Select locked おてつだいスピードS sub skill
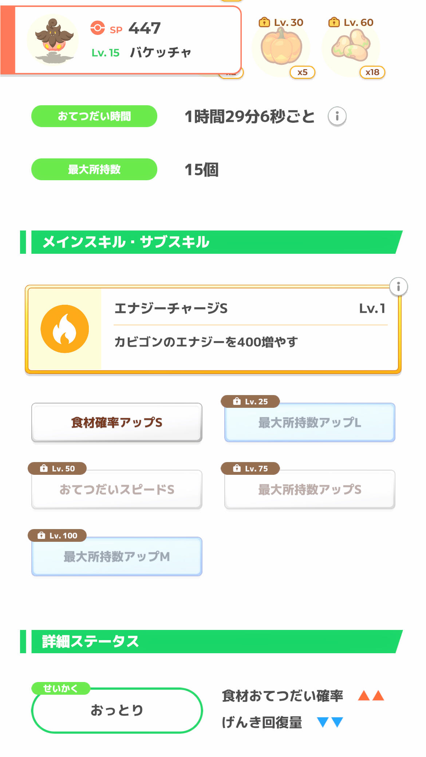 coord(117,489)
